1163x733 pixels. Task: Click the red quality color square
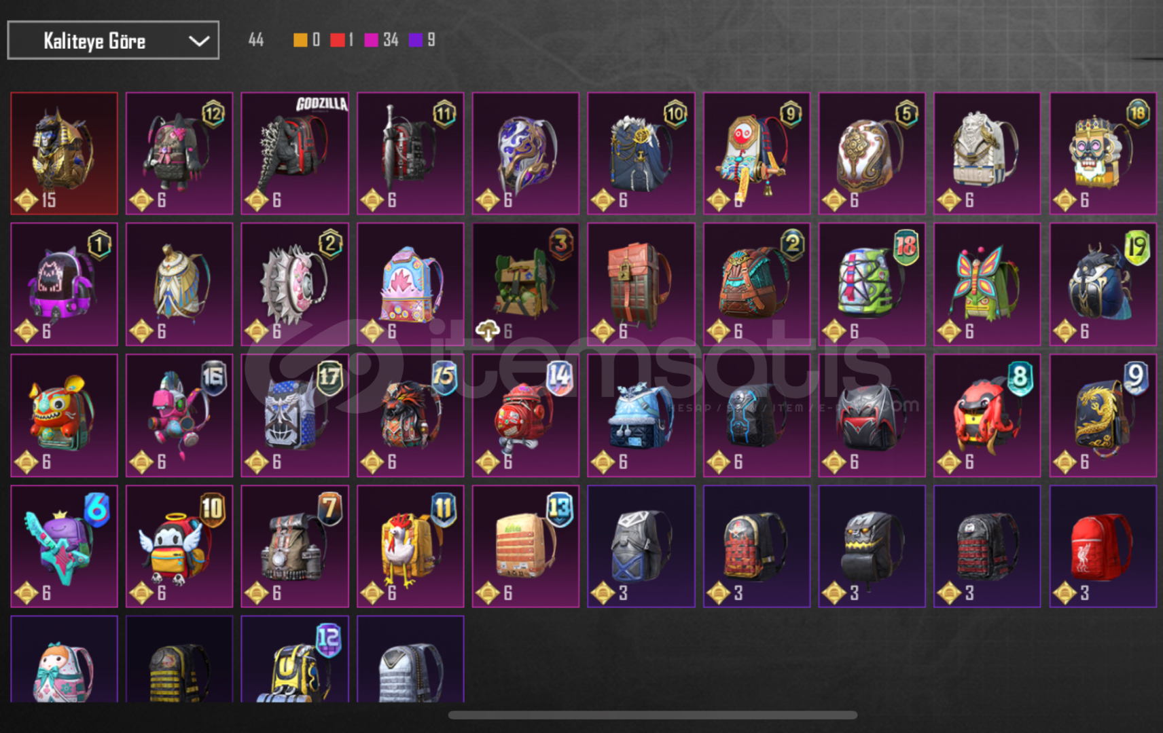(337, 40)
